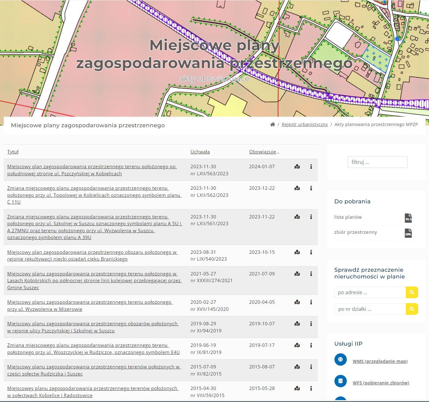Click the search button for parcel number

tap(412, 309)
